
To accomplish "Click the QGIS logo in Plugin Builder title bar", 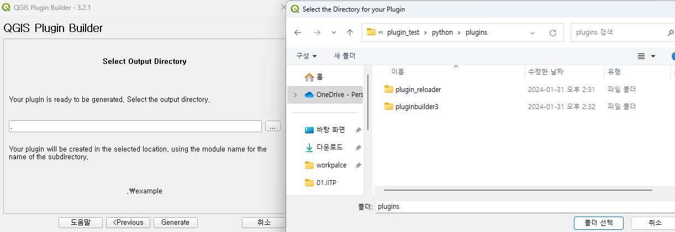I will pos(6,8).
